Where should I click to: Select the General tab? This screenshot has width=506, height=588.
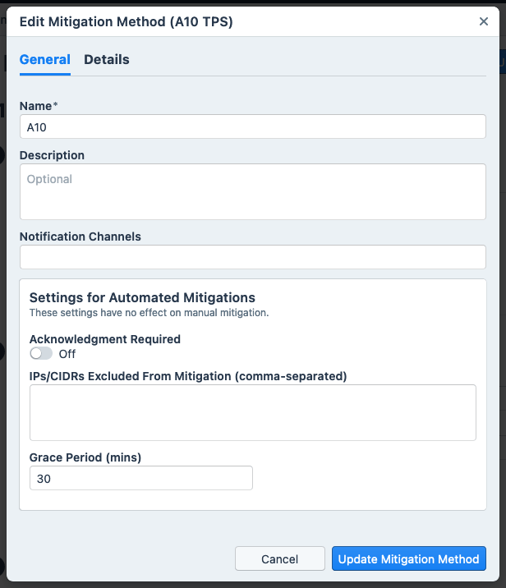[44, 59]
